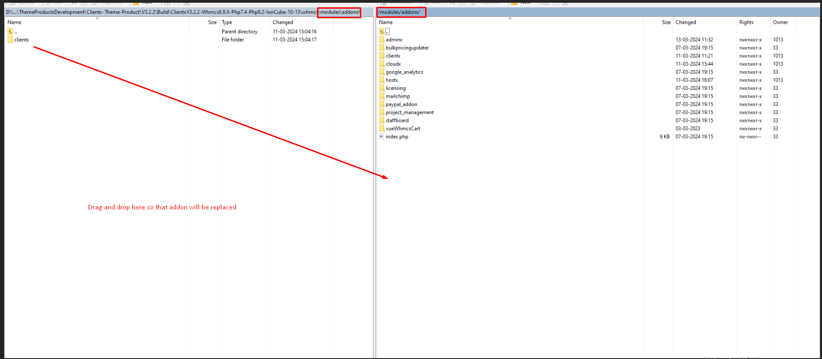Click the hostx folder icon
The image size is (822, 359).
tap(381, 80)
